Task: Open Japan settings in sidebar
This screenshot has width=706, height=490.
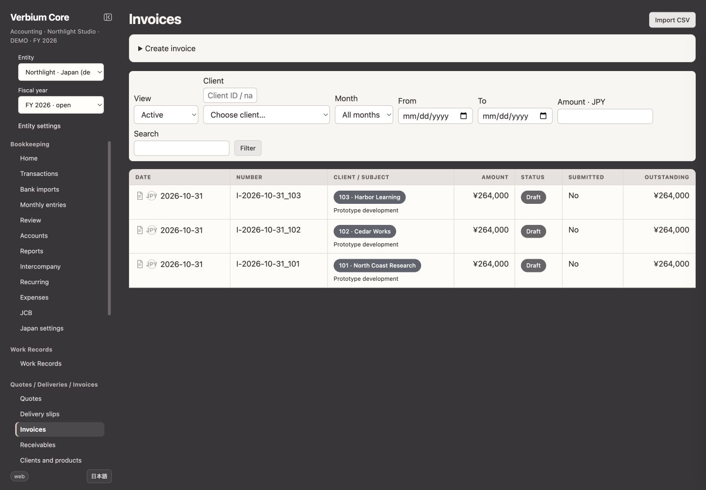Action: 42,328
